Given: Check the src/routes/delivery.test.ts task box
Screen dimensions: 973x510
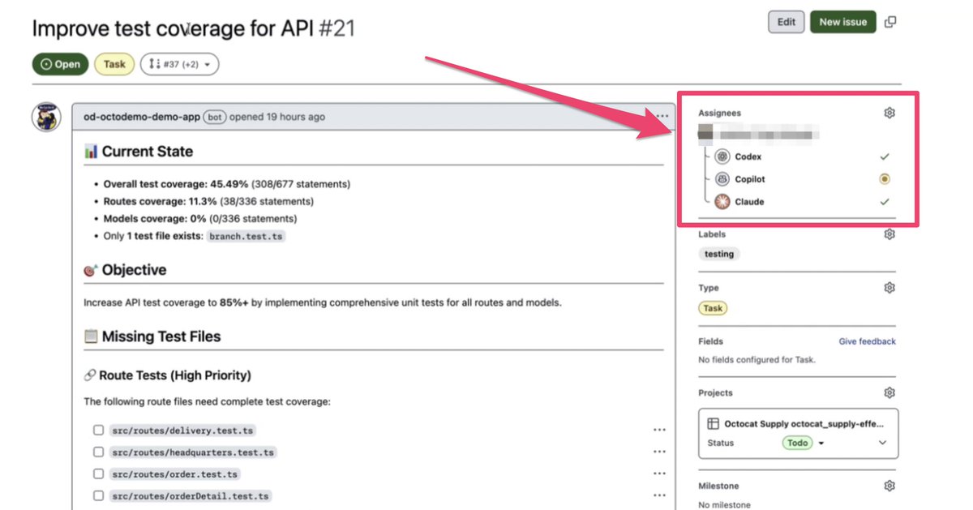Looking at the screenshot, I should click(x=98, y=431).
